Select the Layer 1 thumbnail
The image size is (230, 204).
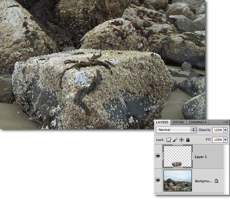click(x=177, y=156)
